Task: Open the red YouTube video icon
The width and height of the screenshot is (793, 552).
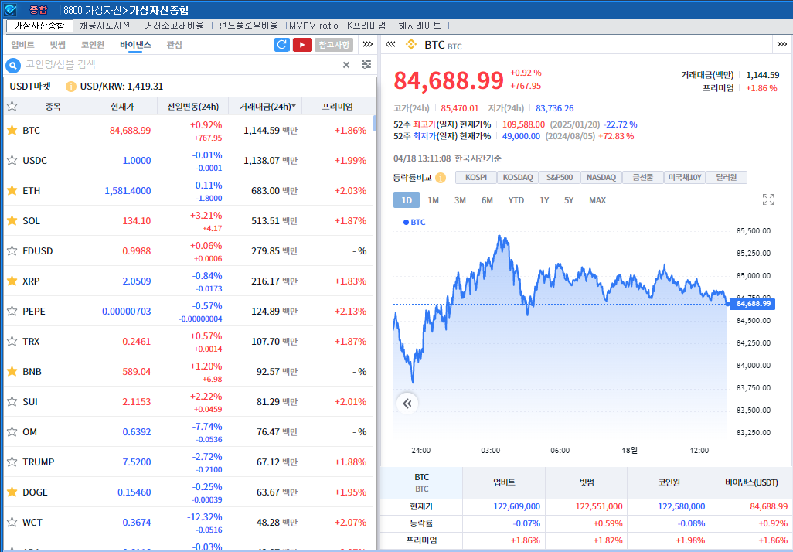Action: 302,45
